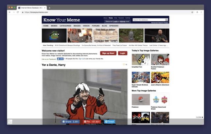This screenshot has width=211, height=134.
Task: Favorite the Yer a Dante, Harry entry star
Action: [x=124, y=64]
